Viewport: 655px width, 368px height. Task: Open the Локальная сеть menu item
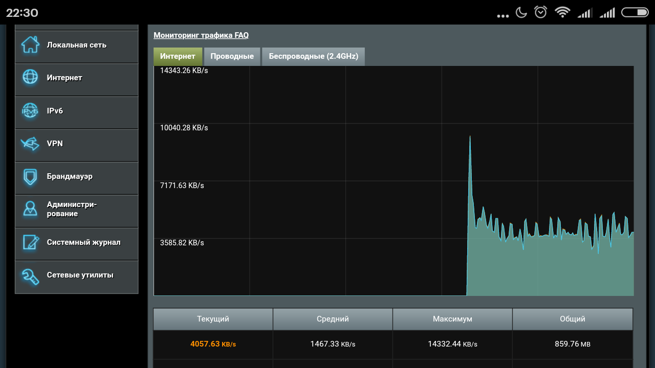pos(77,45)
